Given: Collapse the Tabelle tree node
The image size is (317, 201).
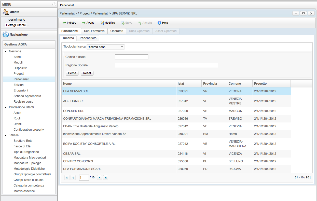Looking at the screenshot, I should click(6, 135).
